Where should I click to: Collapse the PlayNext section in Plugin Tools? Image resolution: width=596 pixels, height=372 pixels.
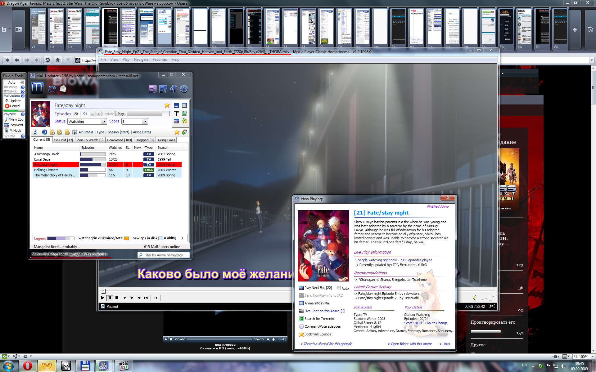[22, 114]
